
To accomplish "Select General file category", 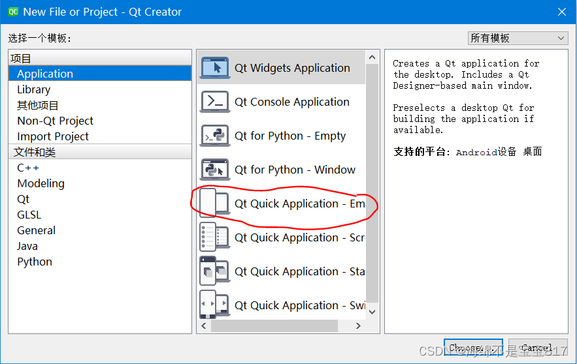I will click(100, 230).
